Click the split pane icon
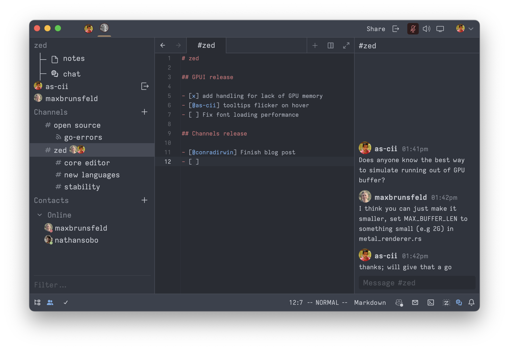This screenshot has height=350, width=509. pos(330,45)
